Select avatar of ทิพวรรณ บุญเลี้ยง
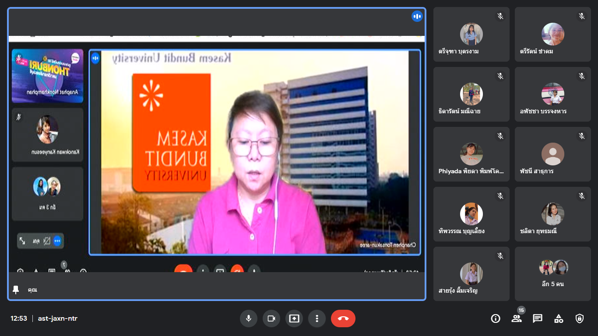 point(471,214)
